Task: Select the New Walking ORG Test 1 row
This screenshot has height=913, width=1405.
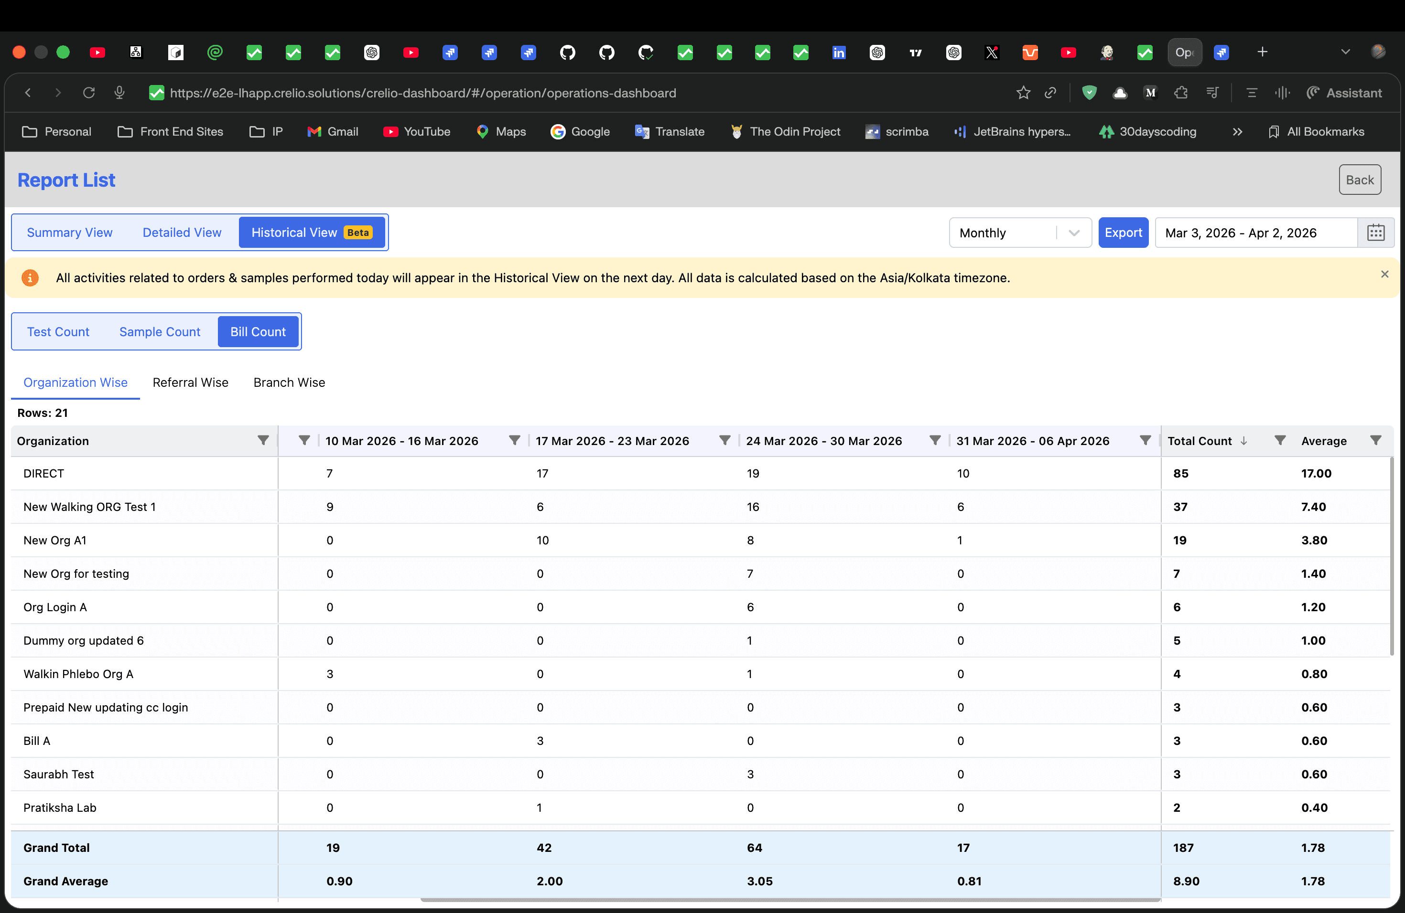Action: (x=700, y=507)
